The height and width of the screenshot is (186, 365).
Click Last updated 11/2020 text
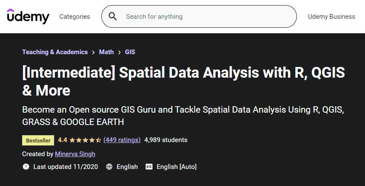pos(66,167)
